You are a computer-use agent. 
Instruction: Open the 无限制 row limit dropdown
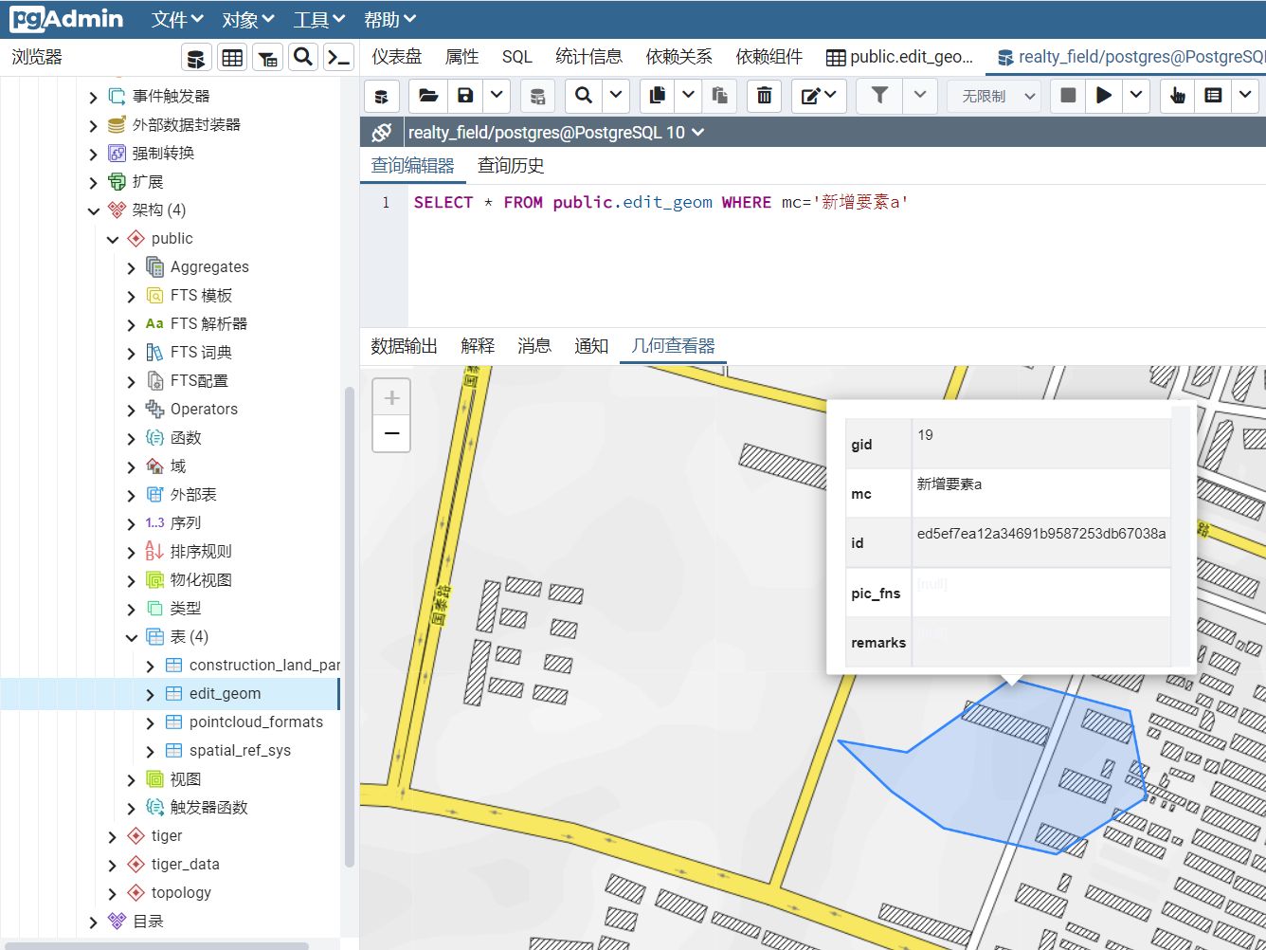(x=994, y=96)
